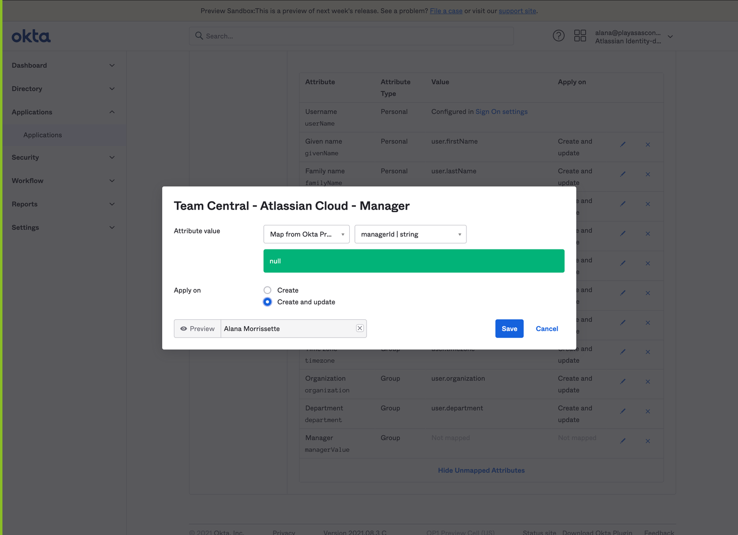Click the pencil icon in timezone row
This screenshot has width=738, height=535.
[x=623, y=352]
